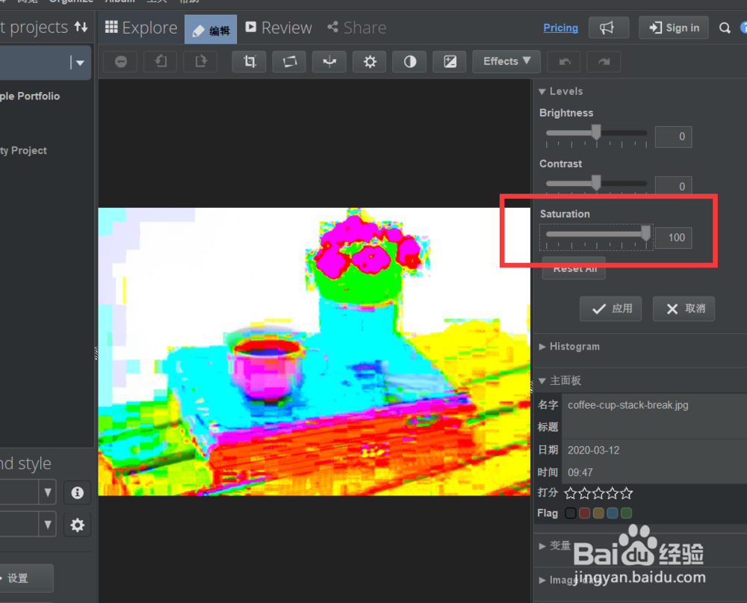Select the green Flag color
Image resolution: width=747 pixels, height=603 pixels.
click(627, 513)
